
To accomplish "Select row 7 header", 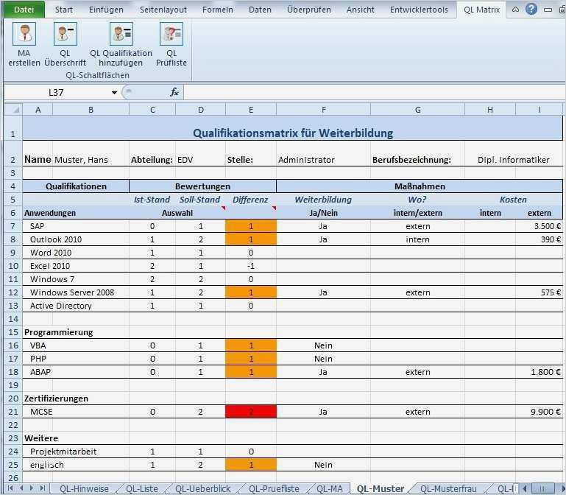I will [13, 226].
